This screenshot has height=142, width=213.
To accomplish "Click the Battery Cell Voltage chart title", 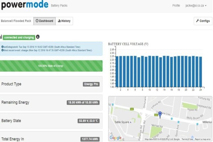I will (128, 44).
